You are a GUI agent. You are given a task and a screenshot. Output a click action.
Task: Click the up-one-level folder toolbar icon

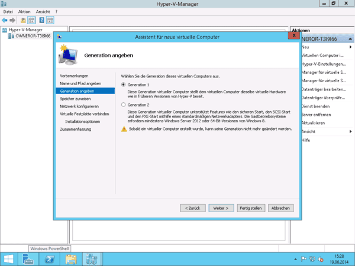(x=23, y=20)
